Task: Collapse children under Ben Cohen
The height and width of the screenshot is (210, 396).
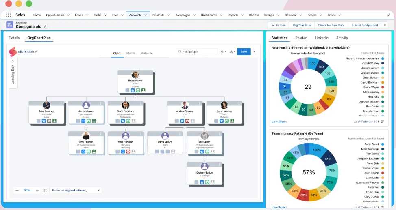Action: [x=205, y=158]
